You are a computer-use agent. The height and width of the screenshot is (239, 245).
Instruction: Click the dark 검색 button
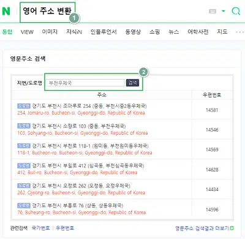pyautogui.click(x=132, y=83)
